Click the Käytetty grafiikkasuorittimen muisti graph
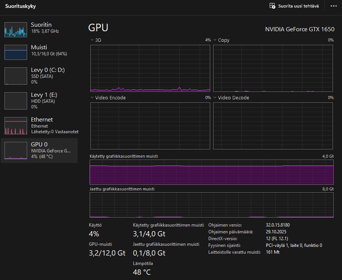The height and width of the screenshot is (280, 342). (211, 172)
